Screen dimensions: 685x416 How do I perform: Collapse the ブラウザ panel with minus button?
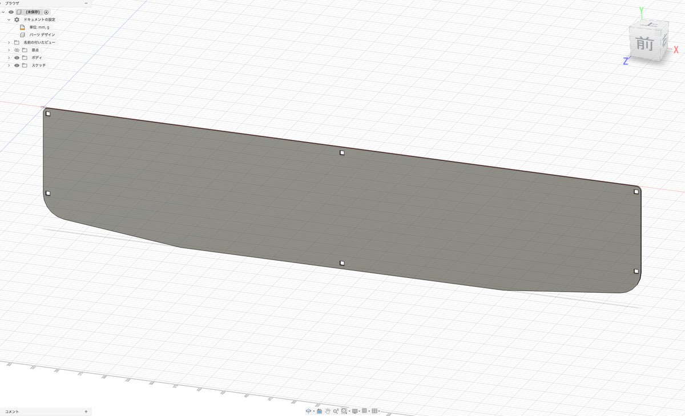[x=86, y=3]
